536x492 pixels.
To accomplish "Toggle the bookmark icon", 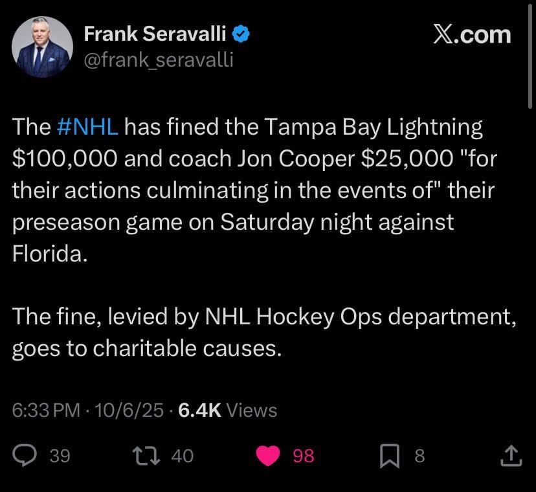I will click(x=389, y=456).
